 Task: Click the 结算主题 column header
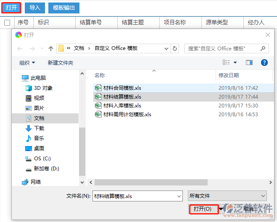coord(133,22)
